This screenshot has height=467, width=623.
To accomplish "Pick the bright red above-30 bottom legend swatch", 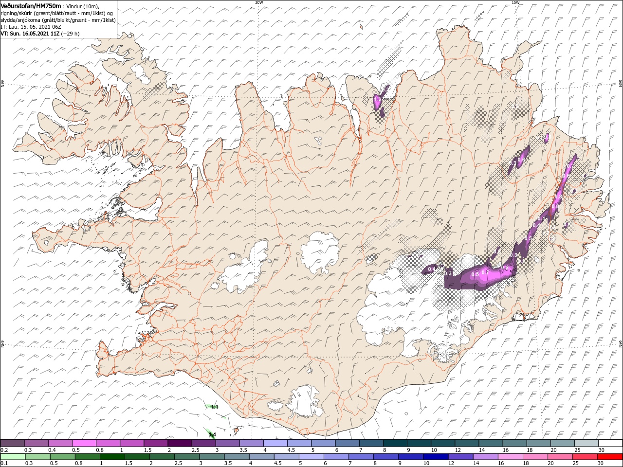I will coord(609,457).
